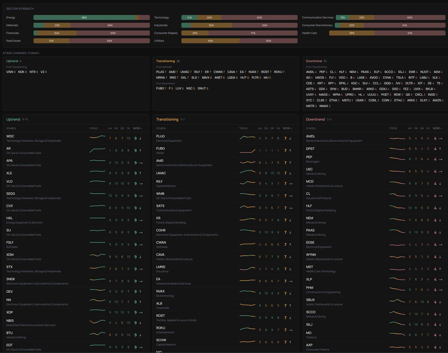Open the WYNN row in Downtrend table
Image resolution: width=448 pixels, height=353 pixels.
pos(375,257)
